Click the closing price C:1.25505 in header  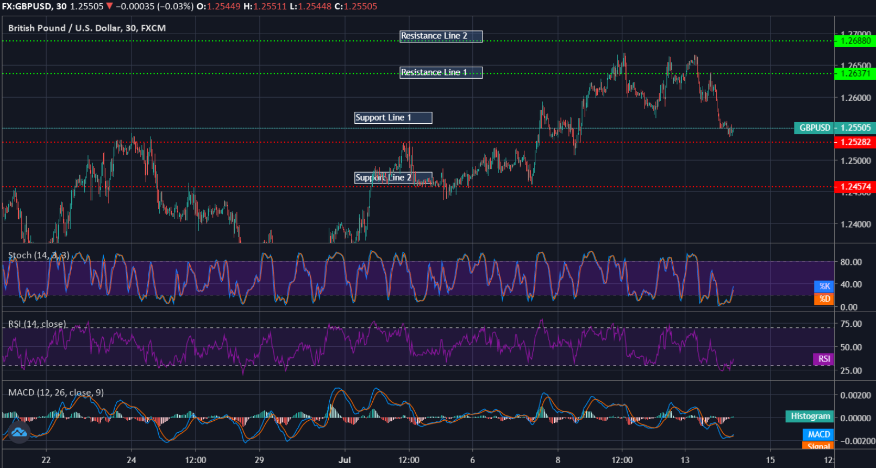pyautogui.click(x=356, y=7)
